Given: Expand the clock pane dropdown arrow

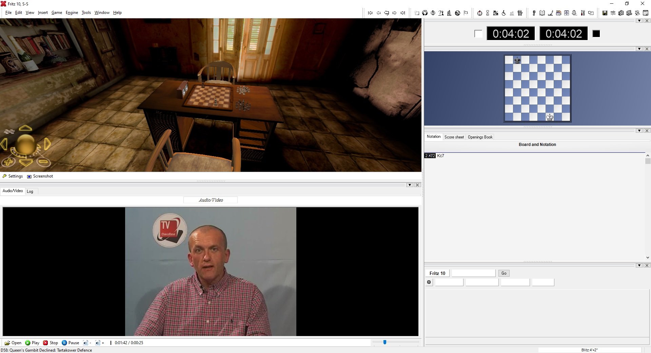Looking at the screenshot, I should click(x=639, y=21).
